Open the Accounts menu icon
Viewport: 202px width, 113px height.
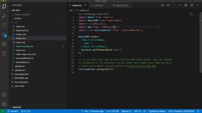point(4,95)
